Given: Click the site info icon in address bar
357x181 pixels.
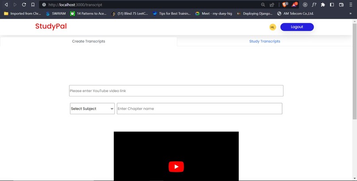Looking at the screenshot, I should point(44,4).
